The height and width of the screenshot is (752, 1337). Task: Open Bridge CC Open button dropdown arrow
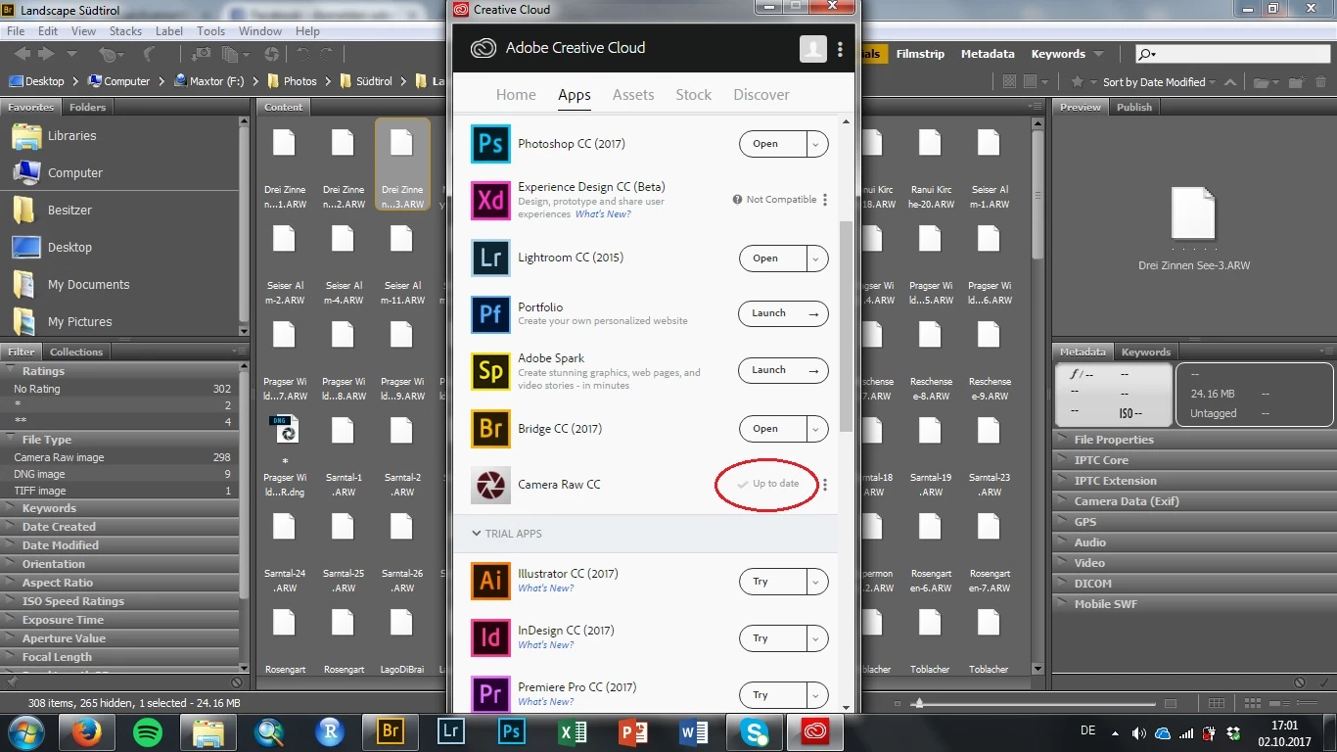[816, 429]
